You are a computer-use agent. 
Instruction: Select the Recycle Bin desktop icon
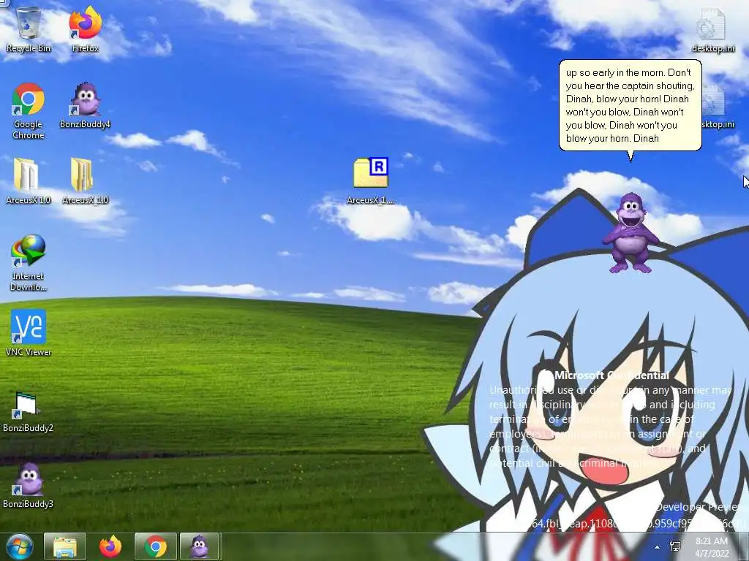point(29,29)
